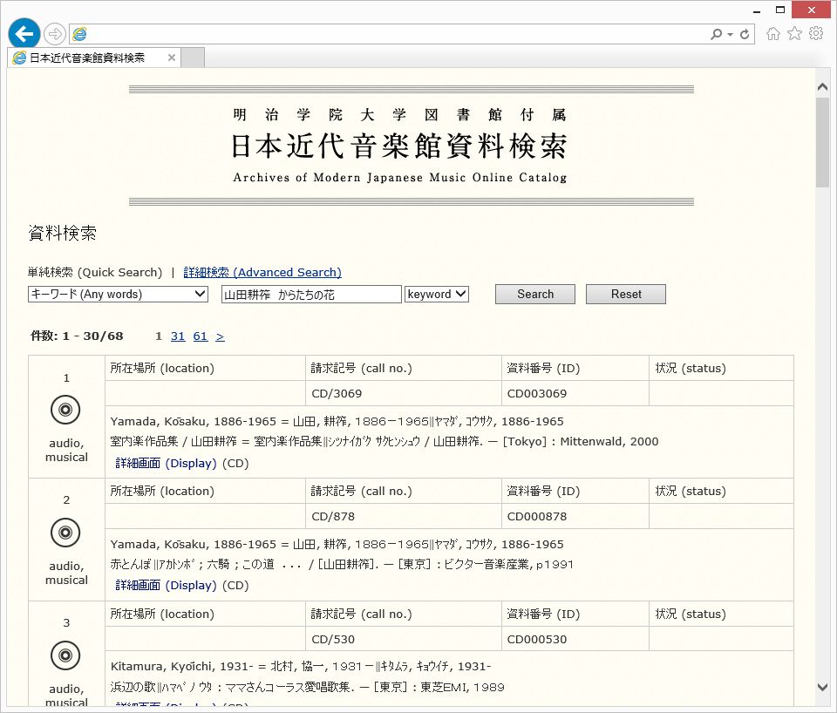The width and height of the screenshot is (837, 713).
Task: Go to results page starting at 31
Action: (178, 336)
